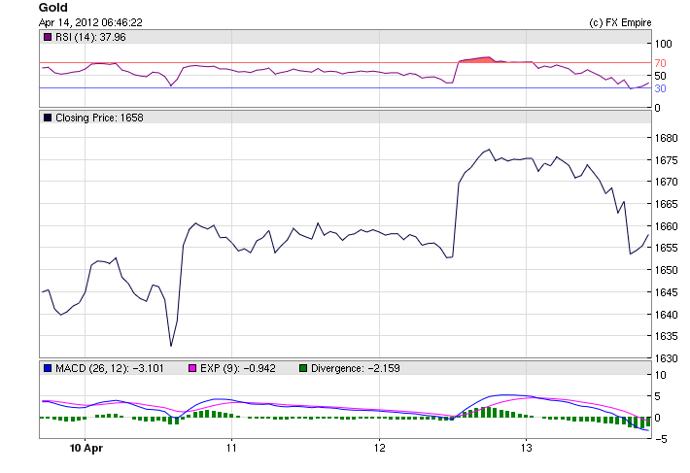Click the dark Closing Price legend swatch
The image size is (690, 473).
click(47, 118)
